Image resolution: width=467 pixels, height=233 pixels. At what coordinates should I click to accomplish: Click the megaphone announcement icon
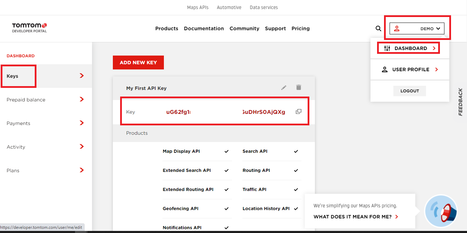pyautogui.click(x=441, y=212)
